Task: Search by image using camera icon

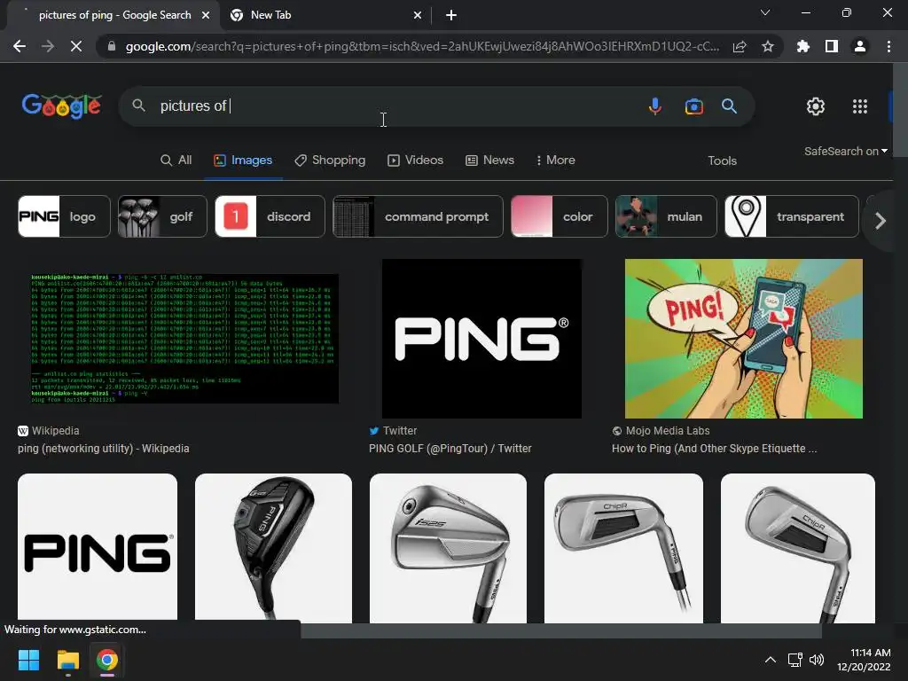Action: (693, 106)
